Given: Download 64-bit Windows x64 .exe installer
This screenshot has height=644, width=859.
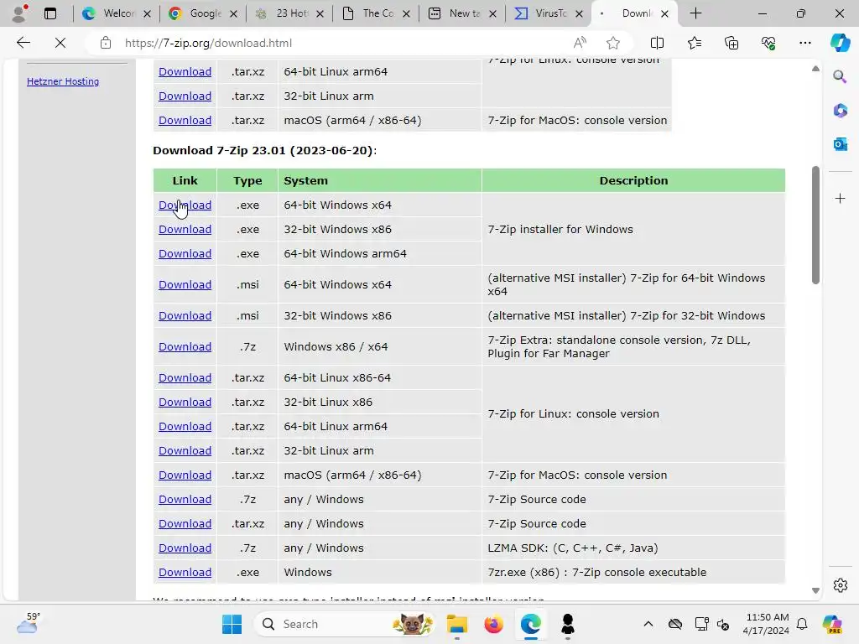Looking at the screenshot, I should pos(185,205).
